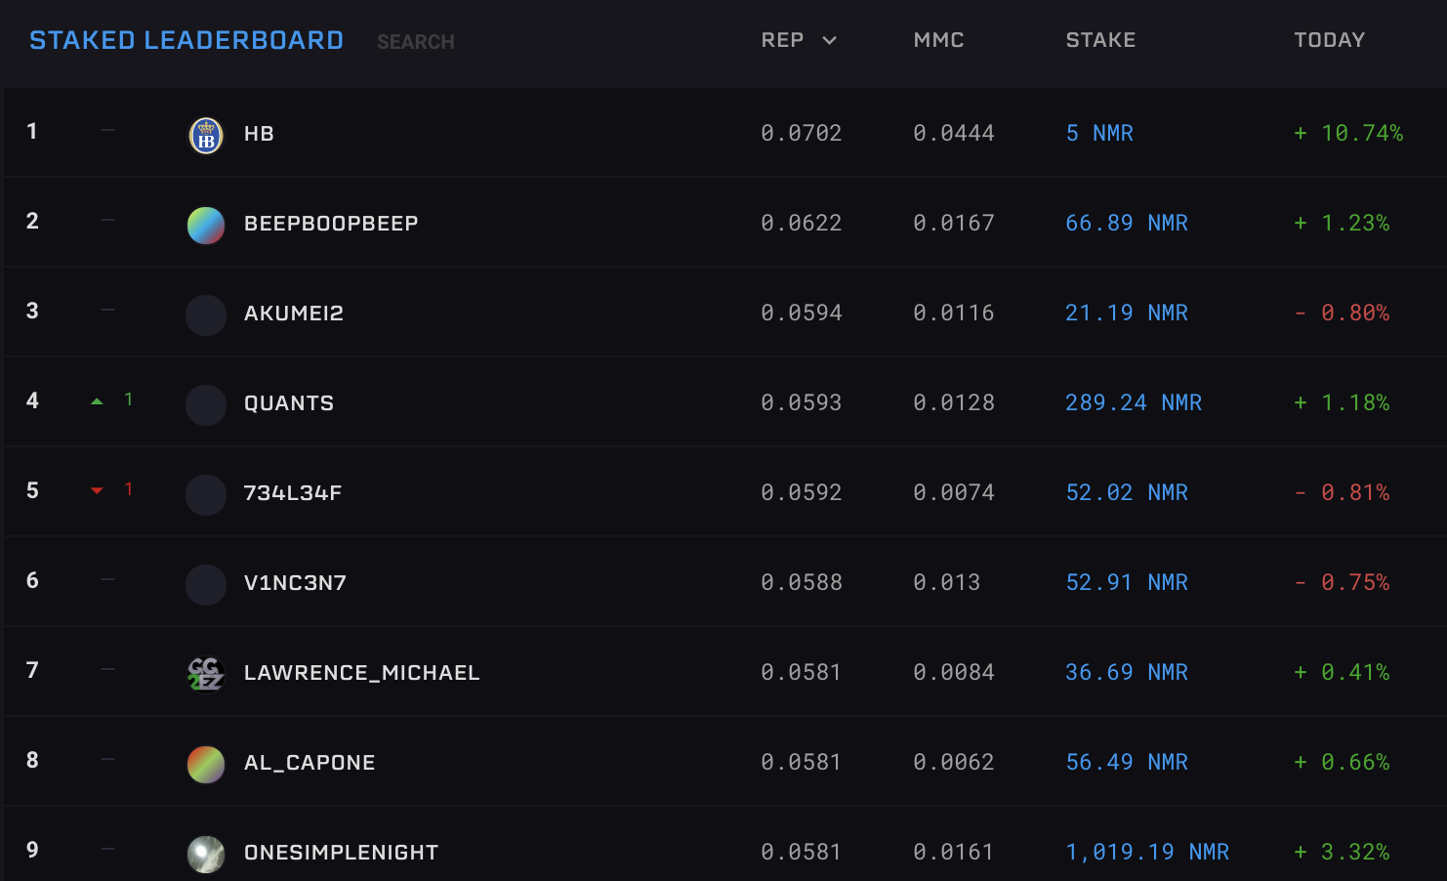Click AKUMEI2's blank avatar circle
Image resolution: width=1447 pixels, height=881 pixels.
[206, 315]
